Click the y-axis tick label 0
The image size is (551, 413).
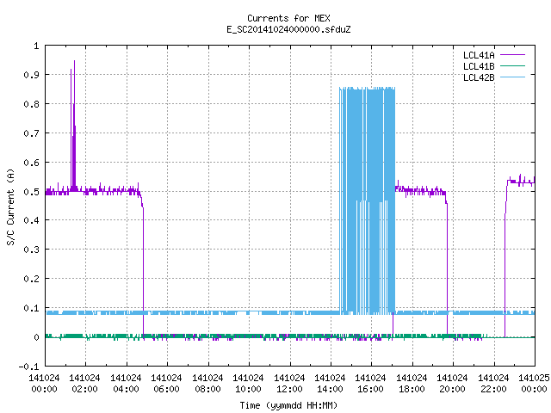[36, 337]
